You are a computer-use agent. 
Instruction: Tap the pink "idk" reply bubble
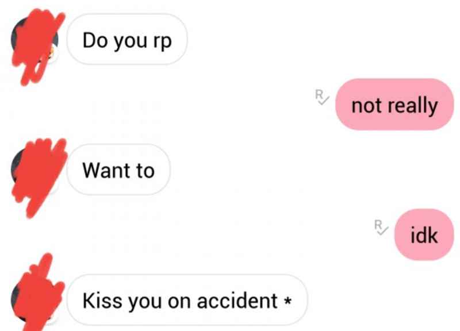pyautogui.click(x=424, y=234)
